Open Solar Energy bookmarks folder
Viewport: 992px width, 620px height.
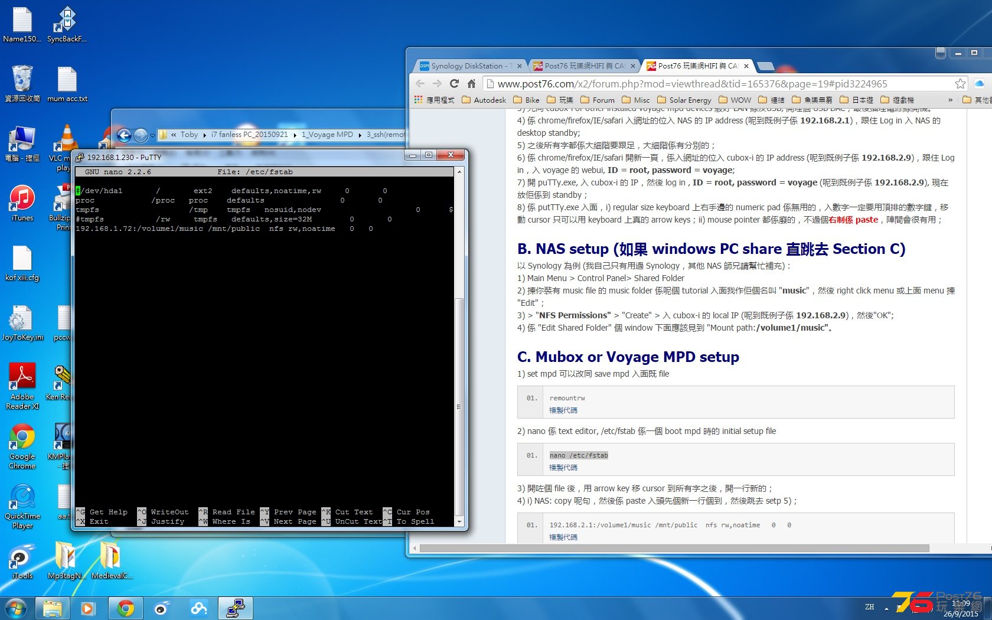point(684,100)
